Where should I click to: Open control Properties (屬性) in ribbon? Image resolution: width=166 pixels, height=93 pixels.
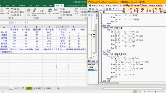tap(63, 9)
